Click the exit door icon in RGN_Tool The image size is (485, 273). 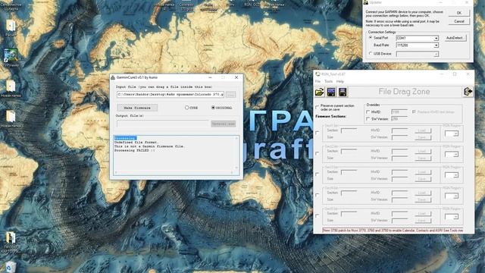[x=468, y=92]
